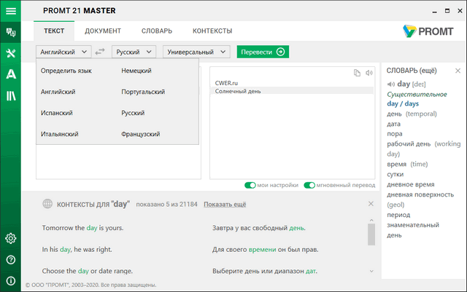Collapse the Английский source language dropdown
The width and height of the screenshot is (467, 292).
[63, 52]
